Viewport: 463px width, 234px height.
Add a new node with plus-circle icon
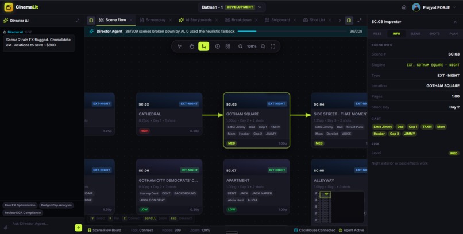[218, 46]
